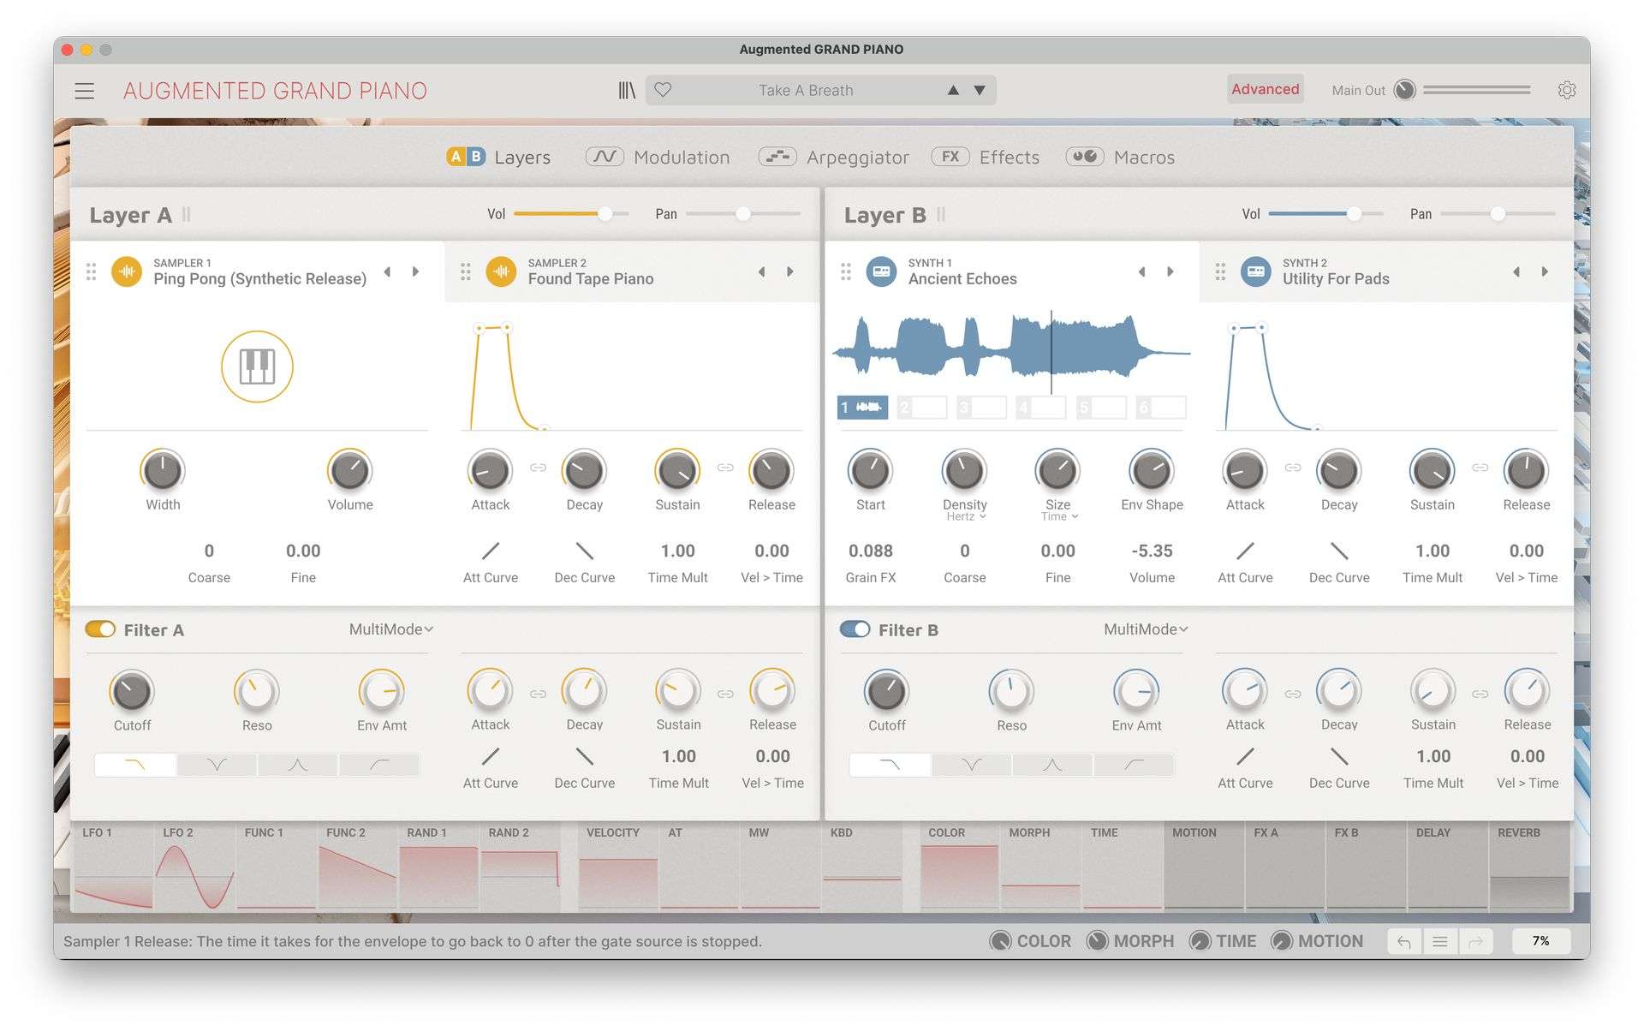Click the Synth 2 Dec Curve icon
The width and height of the screenshot is (1644, 1031).
[1339, 551]
